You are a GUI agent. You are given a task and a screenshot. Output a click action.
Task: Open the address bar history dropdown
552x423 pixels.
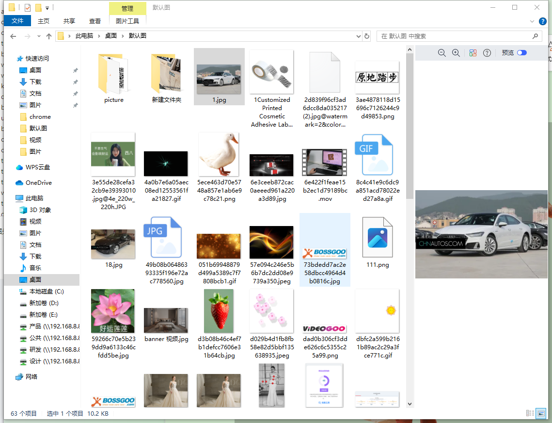[359, 36]
